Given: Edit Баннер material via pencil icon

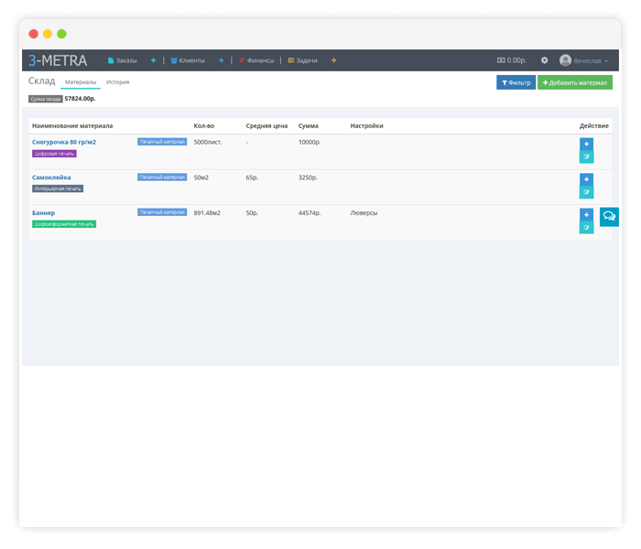Looking at the screenshot, I should point(586,228).
